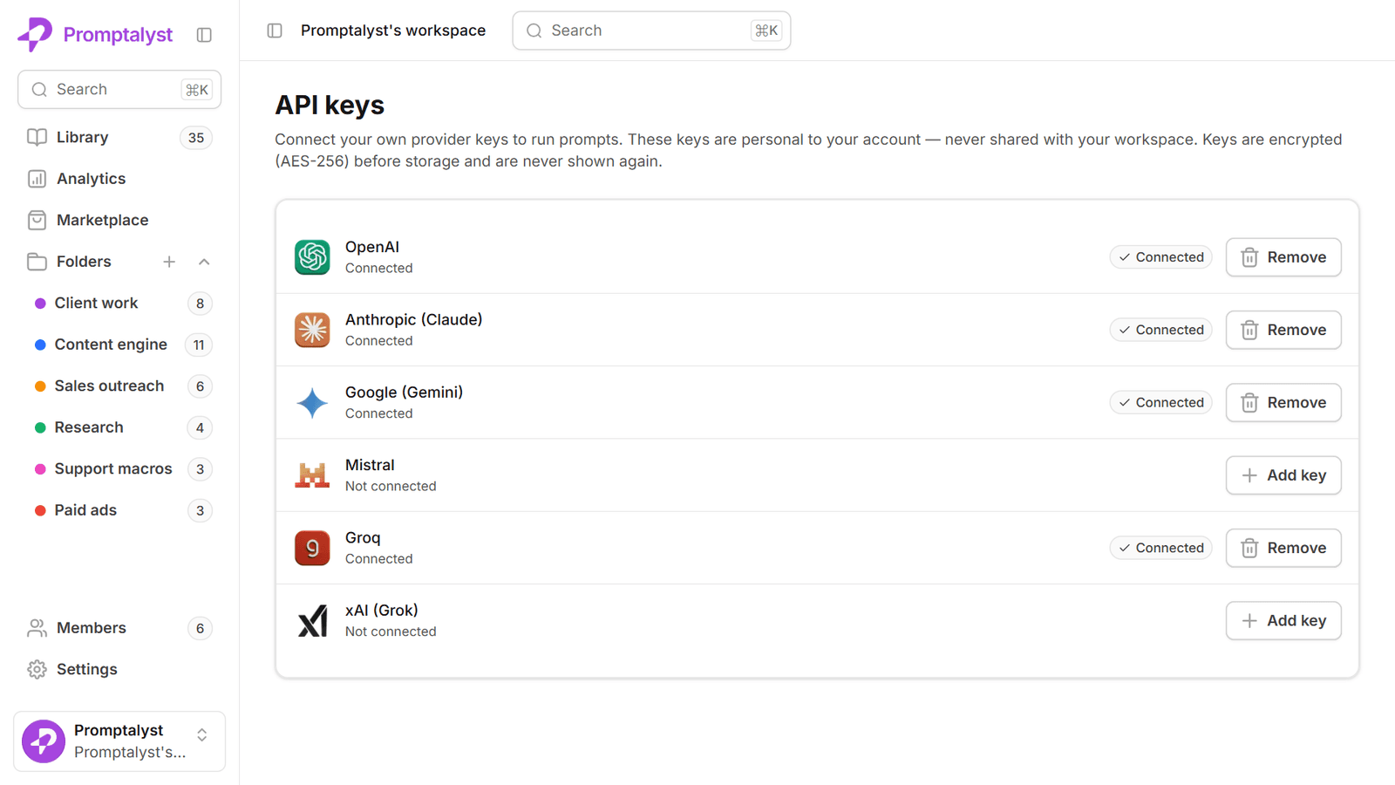Remove the OpenAI API key
This screenshot has height=785, width=1395.
click(x=1283, y=257)
